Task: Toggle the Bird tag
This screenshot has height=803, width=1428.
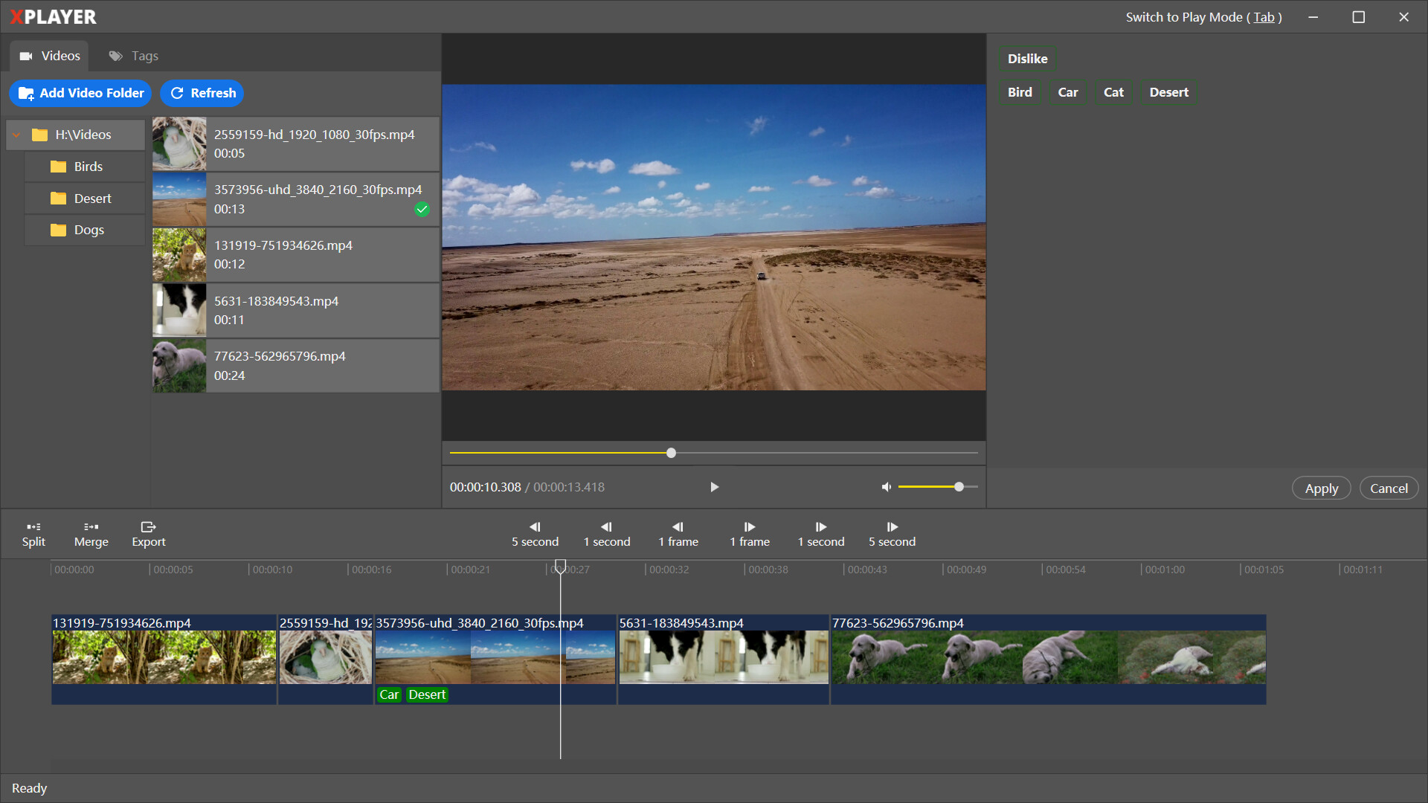Action: point(1019,92)
